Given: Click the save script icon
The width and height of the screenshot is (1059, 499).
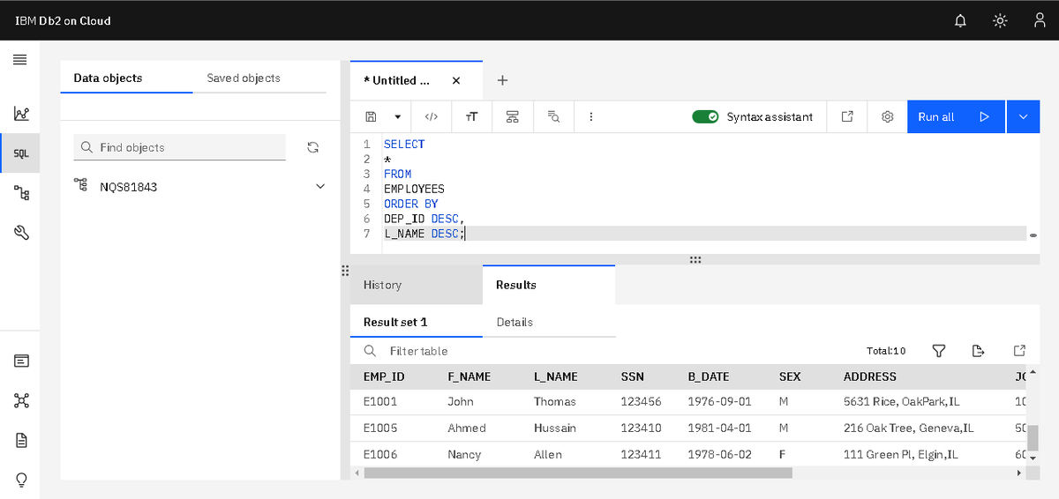Looking at the screenshot, I should click(x=371, y=116).
